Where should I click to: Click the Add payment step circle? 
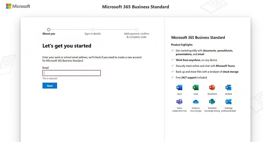click(x=137, y=29)
